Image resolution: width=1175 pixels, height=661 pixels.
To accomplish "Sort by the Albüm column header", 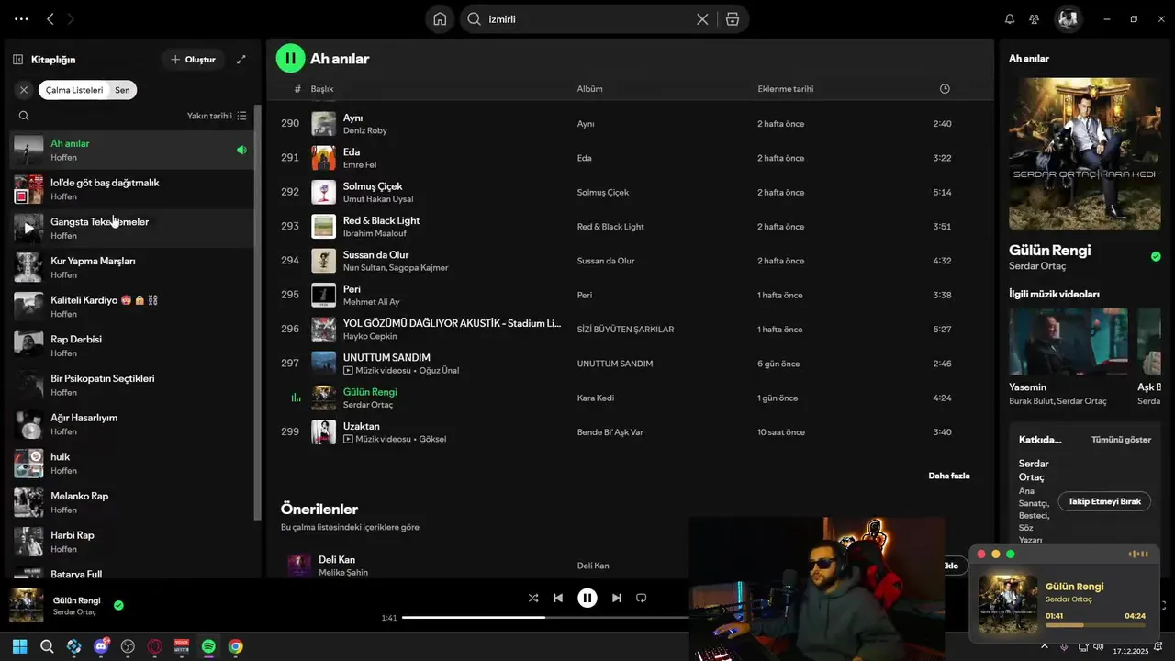I will 589,89.
